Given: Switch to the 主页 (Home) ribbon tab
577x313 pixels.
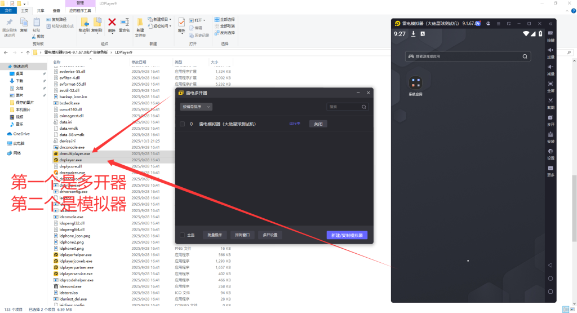Looking at the screenshot, I should coord(25,11).
